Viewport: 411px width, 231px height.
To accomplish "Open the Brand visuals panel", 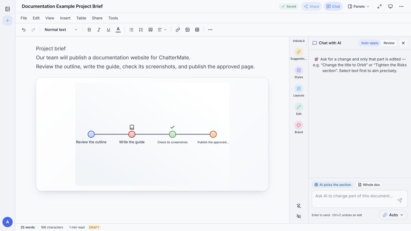I will (x=299, y=127).
